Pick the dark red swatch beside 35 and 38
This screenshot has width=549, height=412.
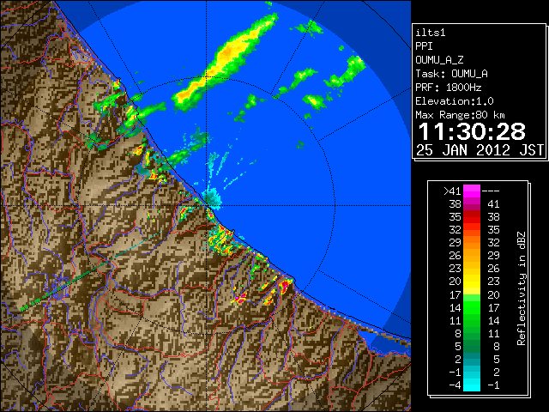[472, 217]
